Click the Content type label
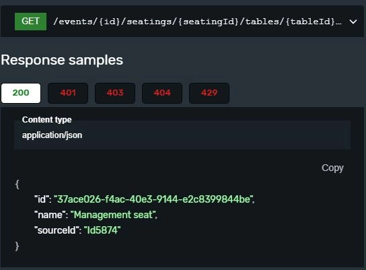Screen dimensions: 366x270 pos(46,120)
